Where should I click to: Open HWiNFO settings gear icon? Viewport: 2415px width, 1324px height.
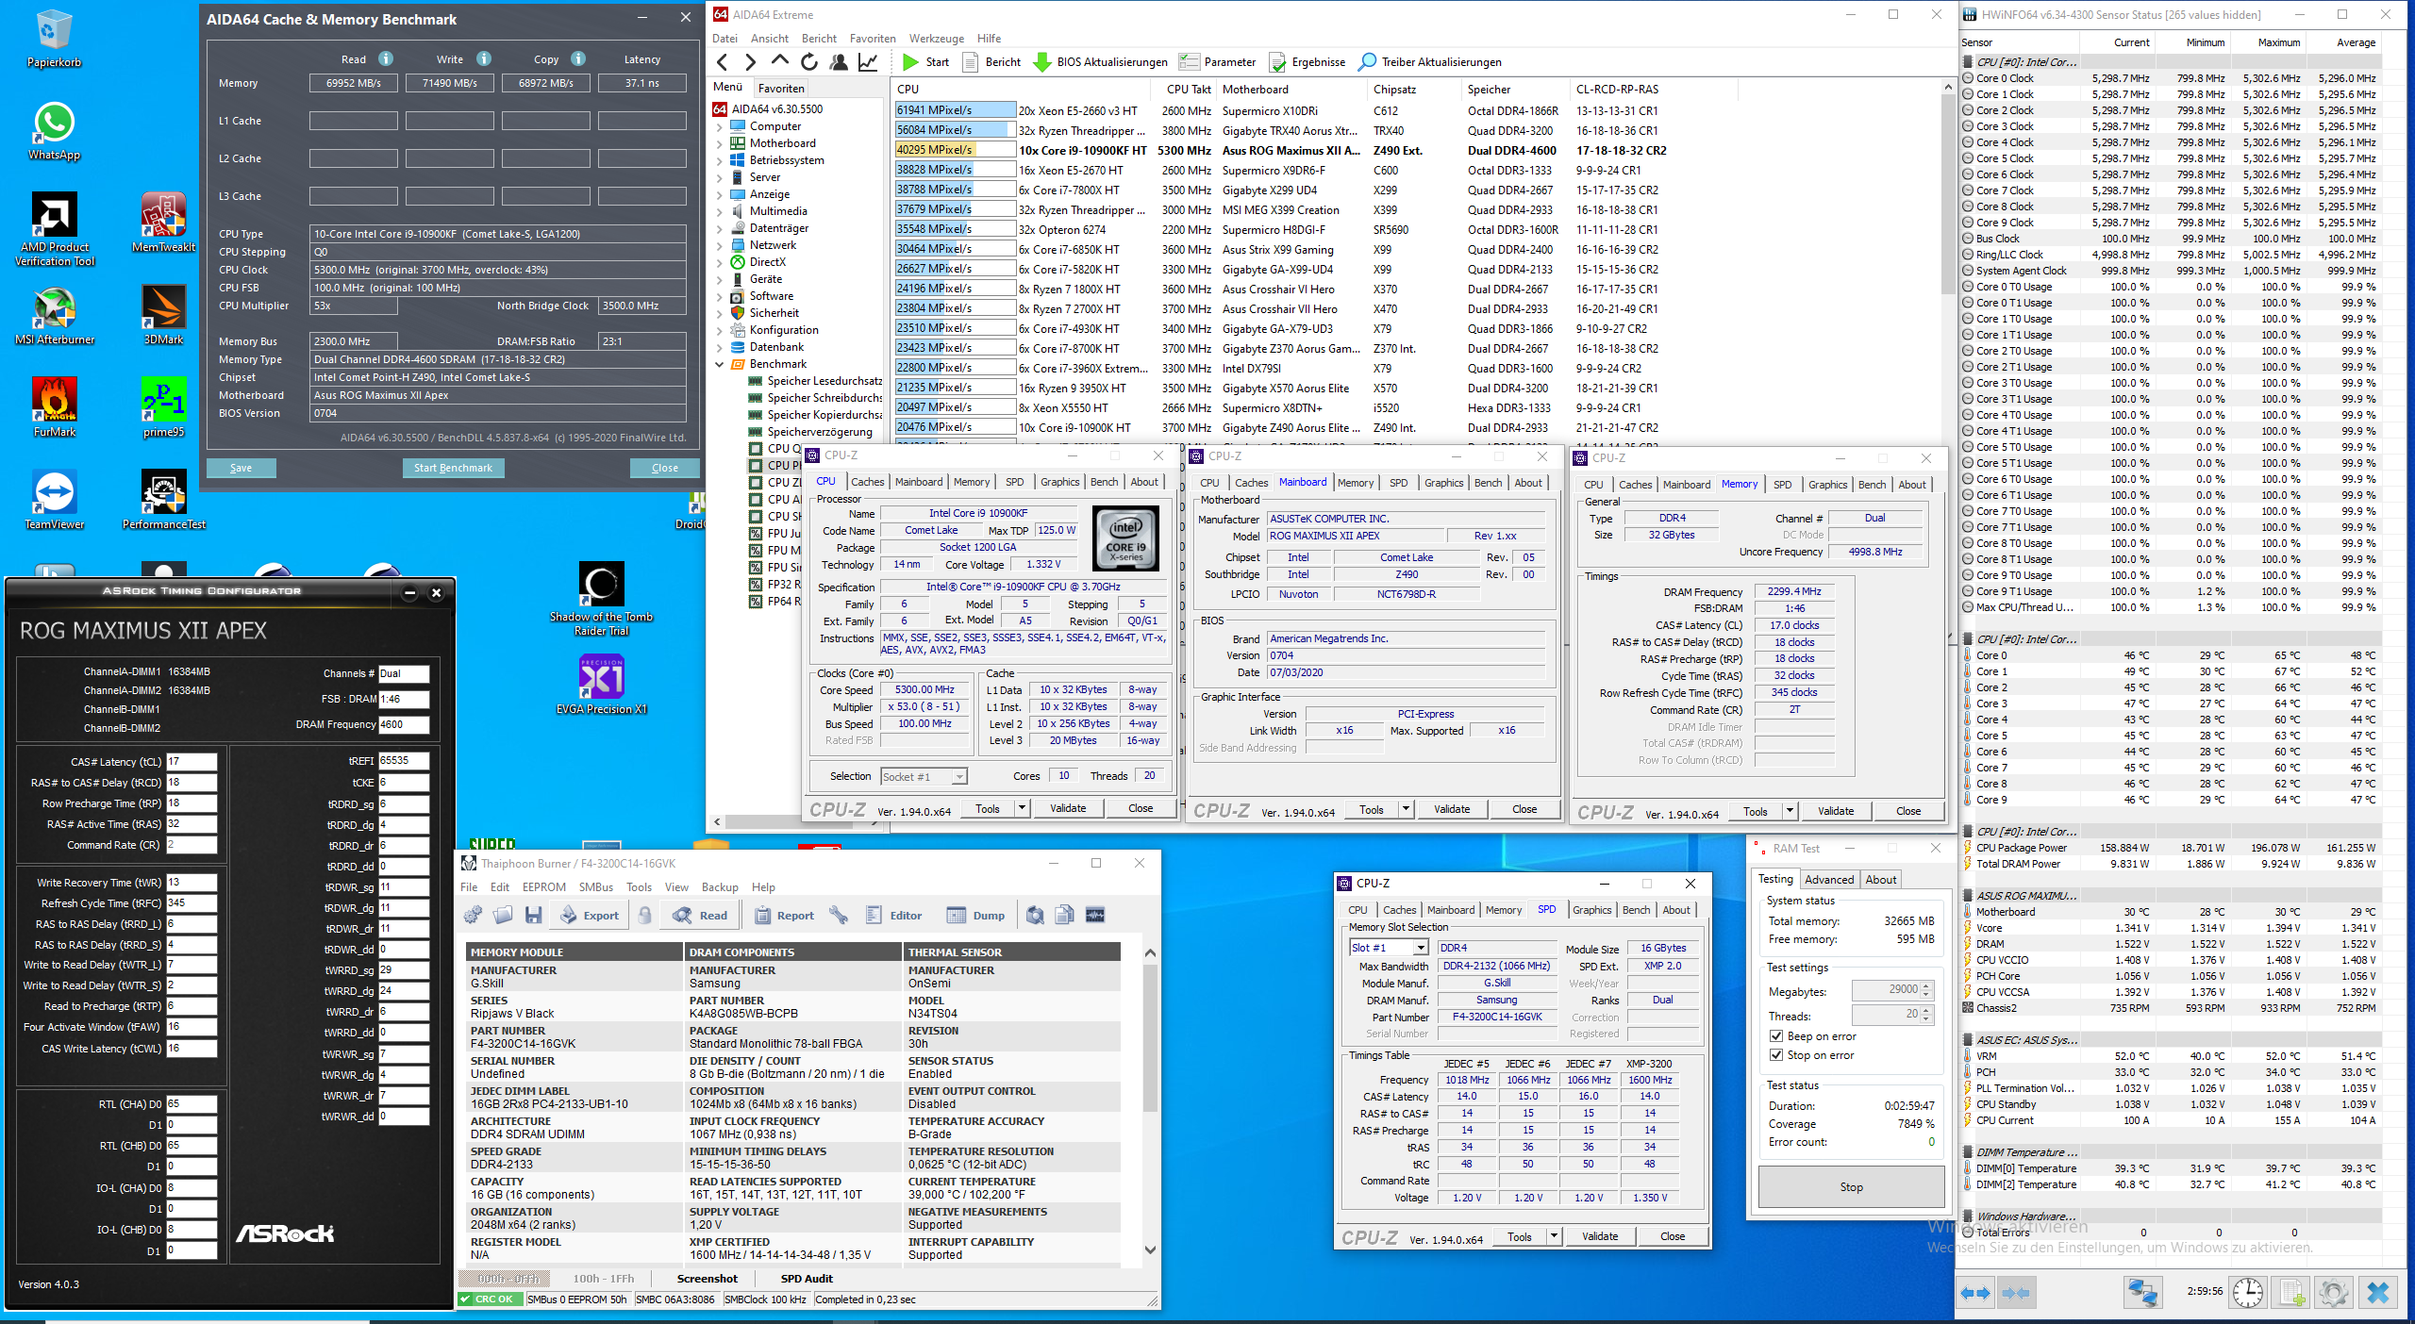2333,1292
